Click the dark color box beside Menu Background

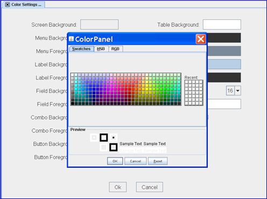pos(224,38)
